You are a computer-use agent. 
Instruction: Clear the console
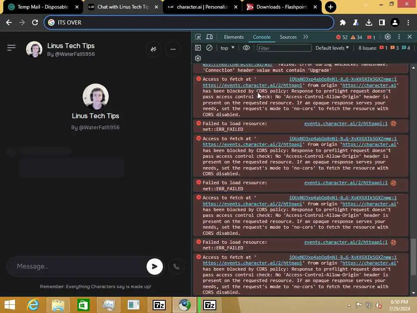tap(209, 48)
